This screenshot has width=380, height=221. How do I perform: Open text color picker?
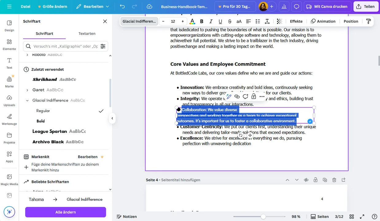(192, 21)
